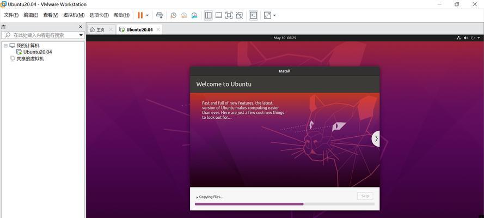Open the stretch display dropdown arrow
The height and width of the screenshot is (218, 484).
point(274,15)
